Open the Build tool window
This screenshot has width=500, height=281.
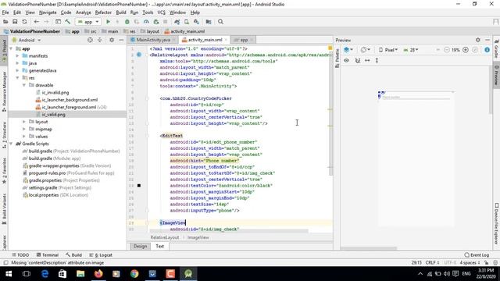click(x=73, y=255)
